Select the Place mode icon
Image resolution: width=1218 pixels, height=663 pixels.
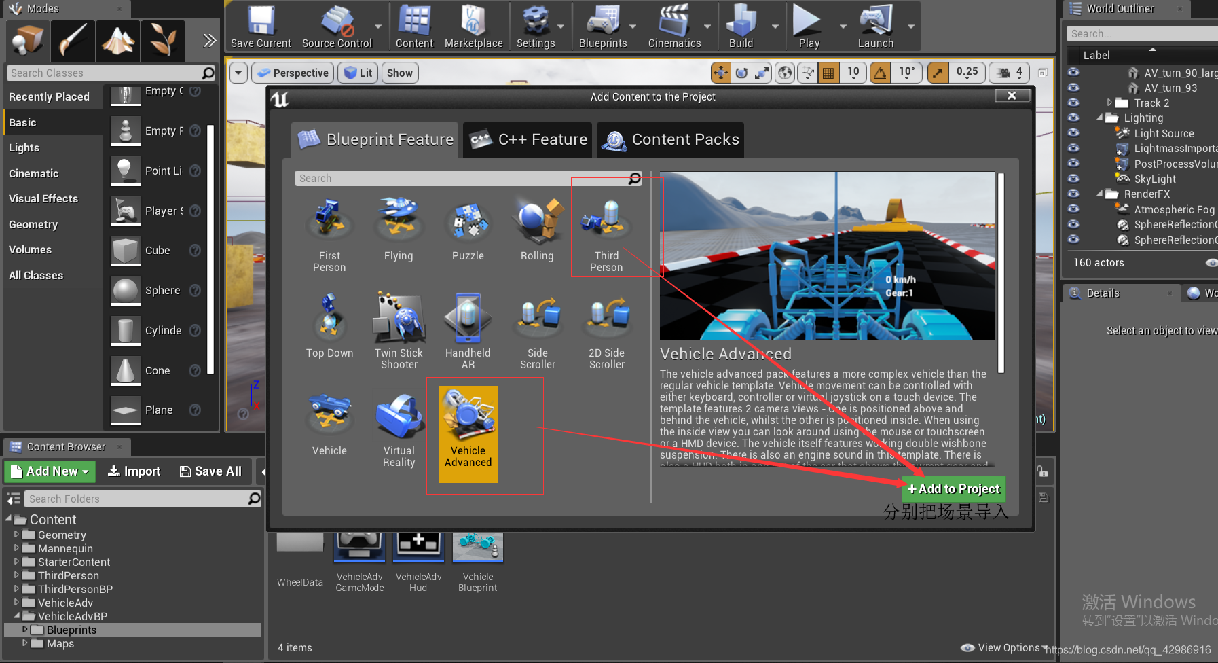coord(28,40)
